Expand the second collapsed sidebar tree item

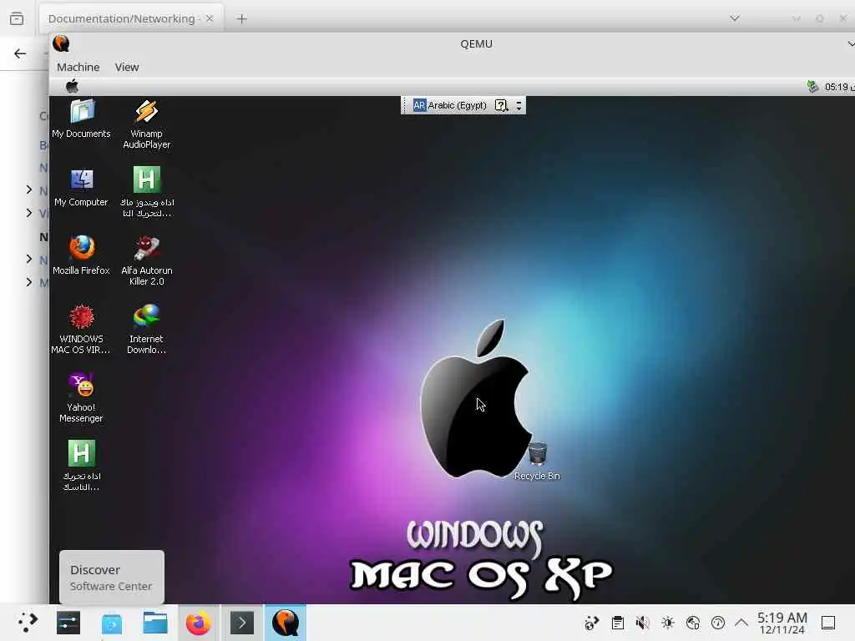point(29,213)
